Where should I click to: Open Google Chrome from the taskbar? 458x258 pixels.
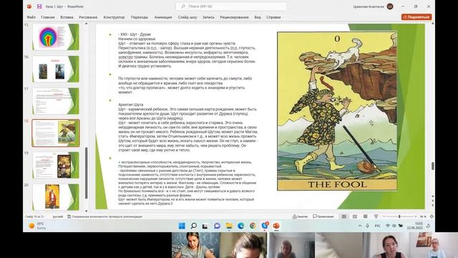click(x=253, y=226)
